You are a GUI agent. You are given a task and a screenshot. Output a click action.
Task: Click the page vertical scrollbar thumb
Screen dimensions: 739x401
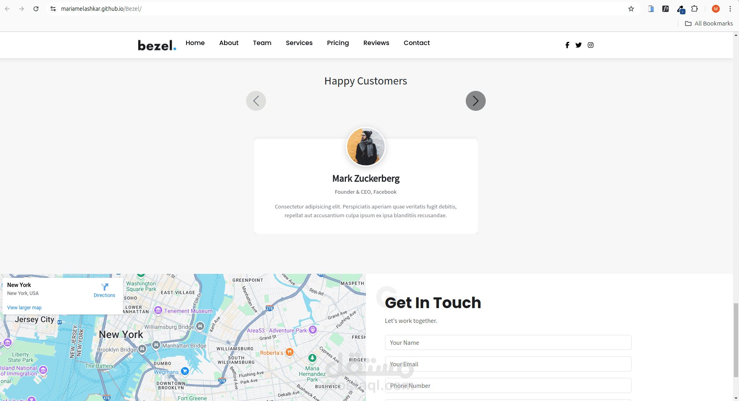tap(736, 340)
